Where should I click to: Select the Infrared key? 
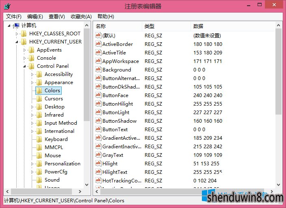54,115
